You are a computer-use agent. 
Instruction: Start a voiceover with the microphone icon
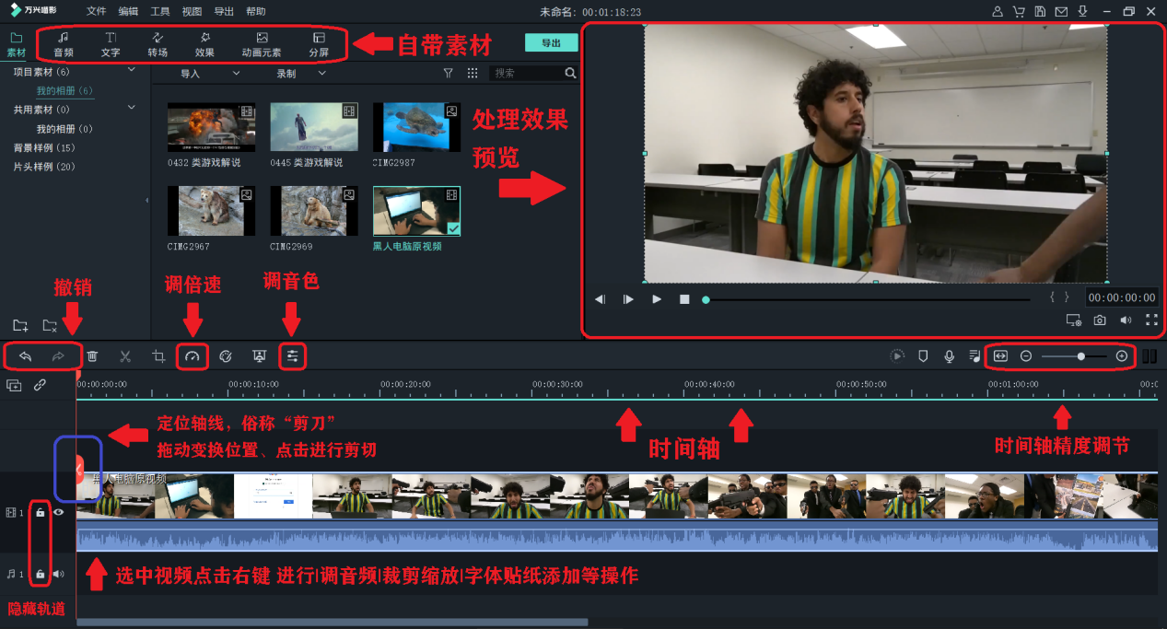(x=949, y=356)
